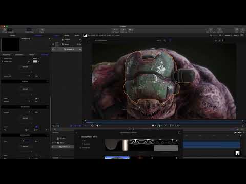Click the zoom-to-fit arrows icon above timeline ruler
The image size is (246, 184).
pos(239,133)
